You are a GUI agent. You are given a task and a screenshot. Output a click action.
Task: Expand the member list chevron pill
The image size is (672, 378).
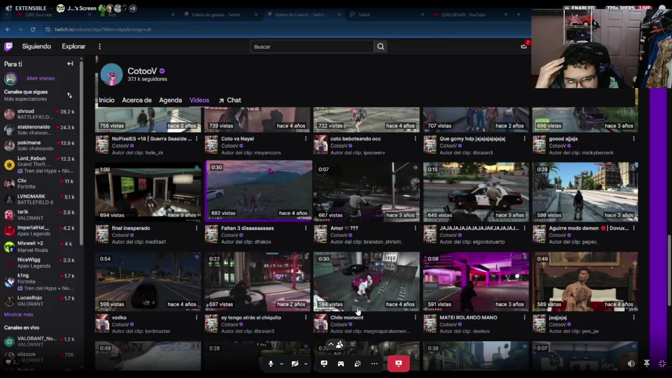coord(335,345)
